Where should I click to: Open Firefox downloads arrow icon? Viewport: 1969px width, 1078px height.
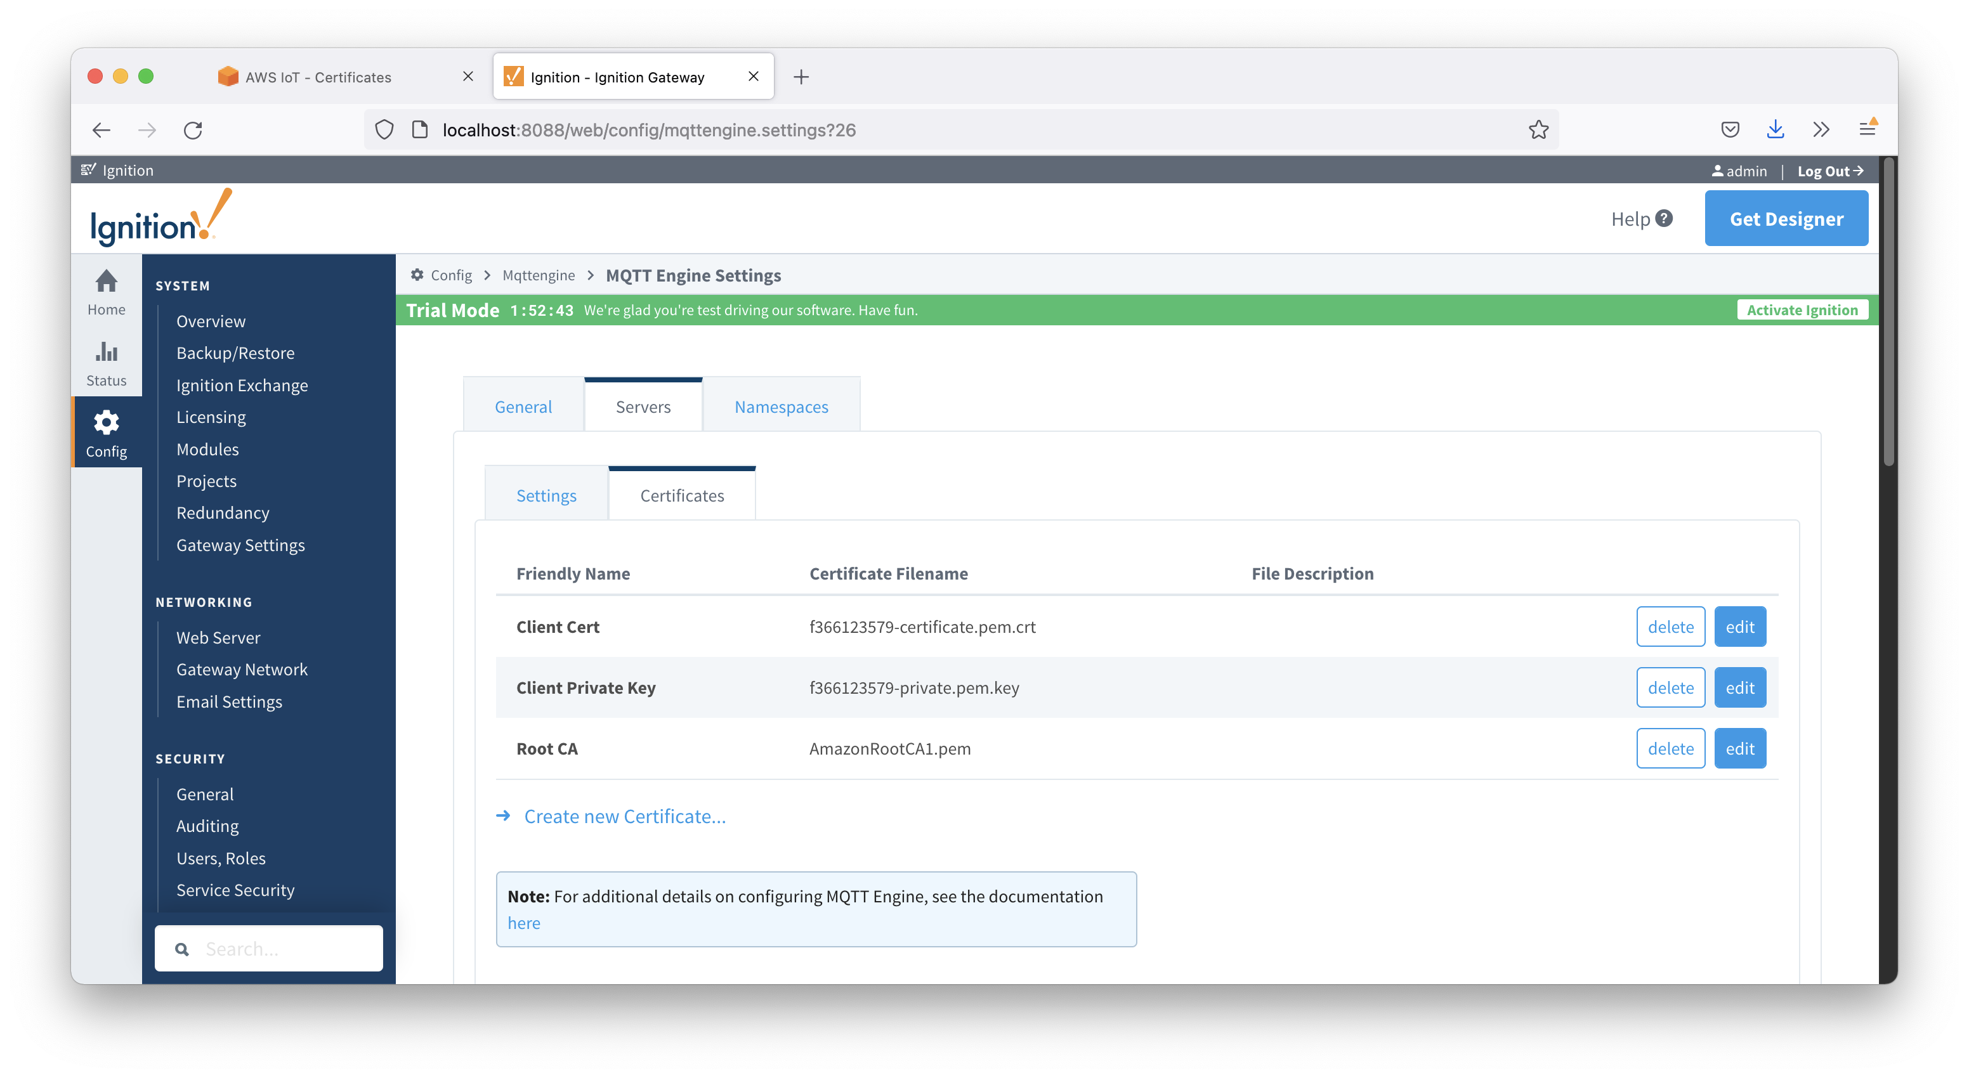pyautogui.click(x=1776, y=130)
